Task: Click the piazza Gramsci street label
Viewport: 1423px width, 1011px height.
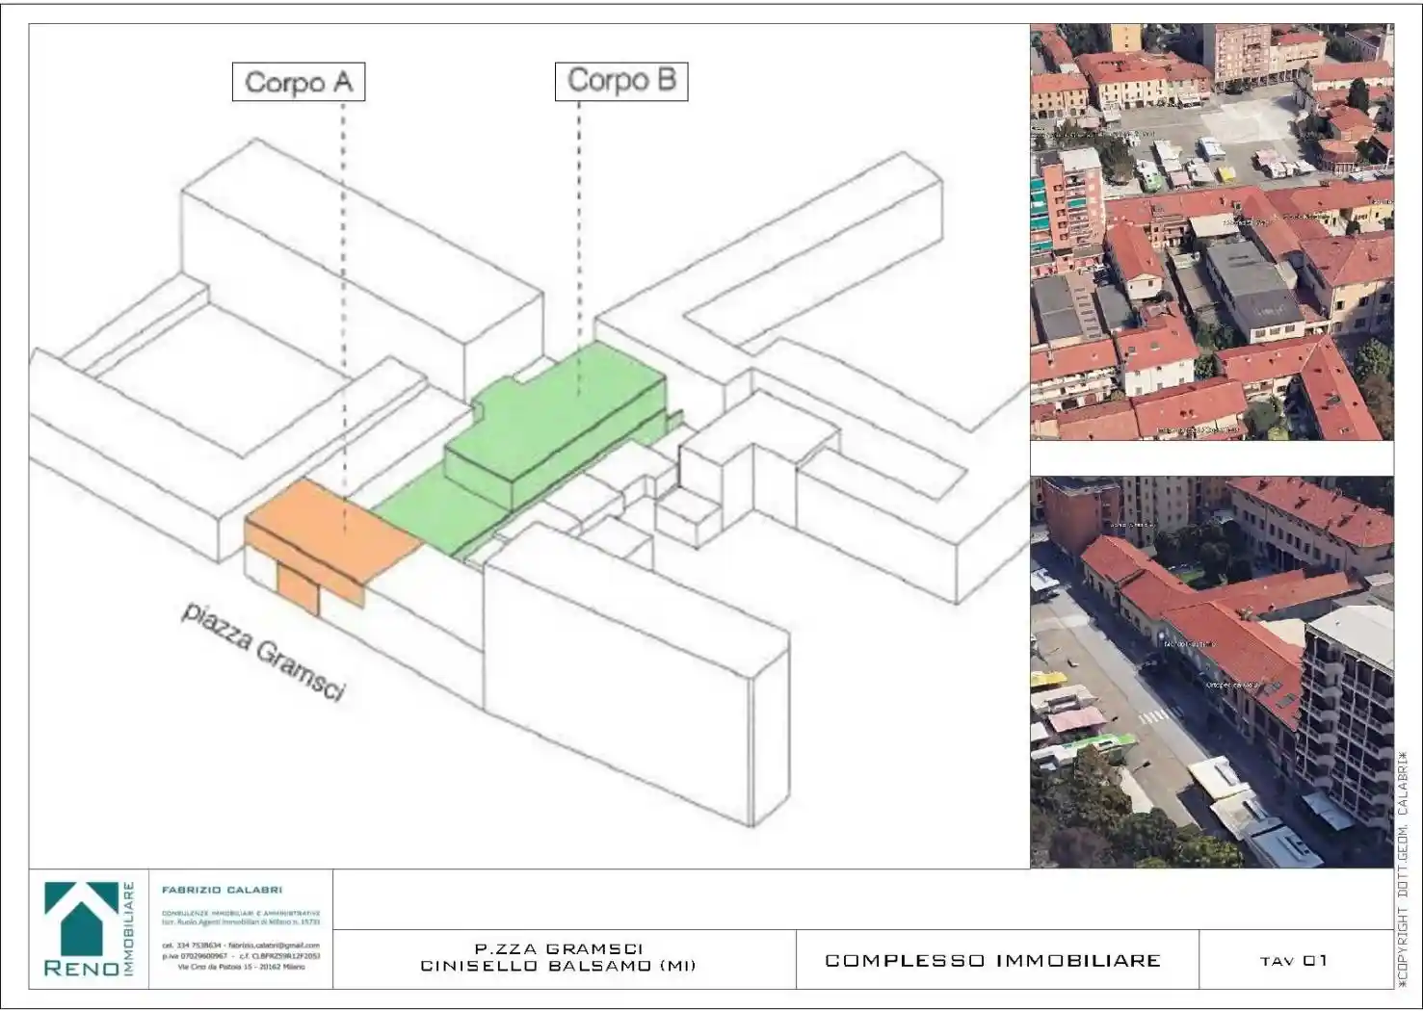Action: click(x=263, y=652)
